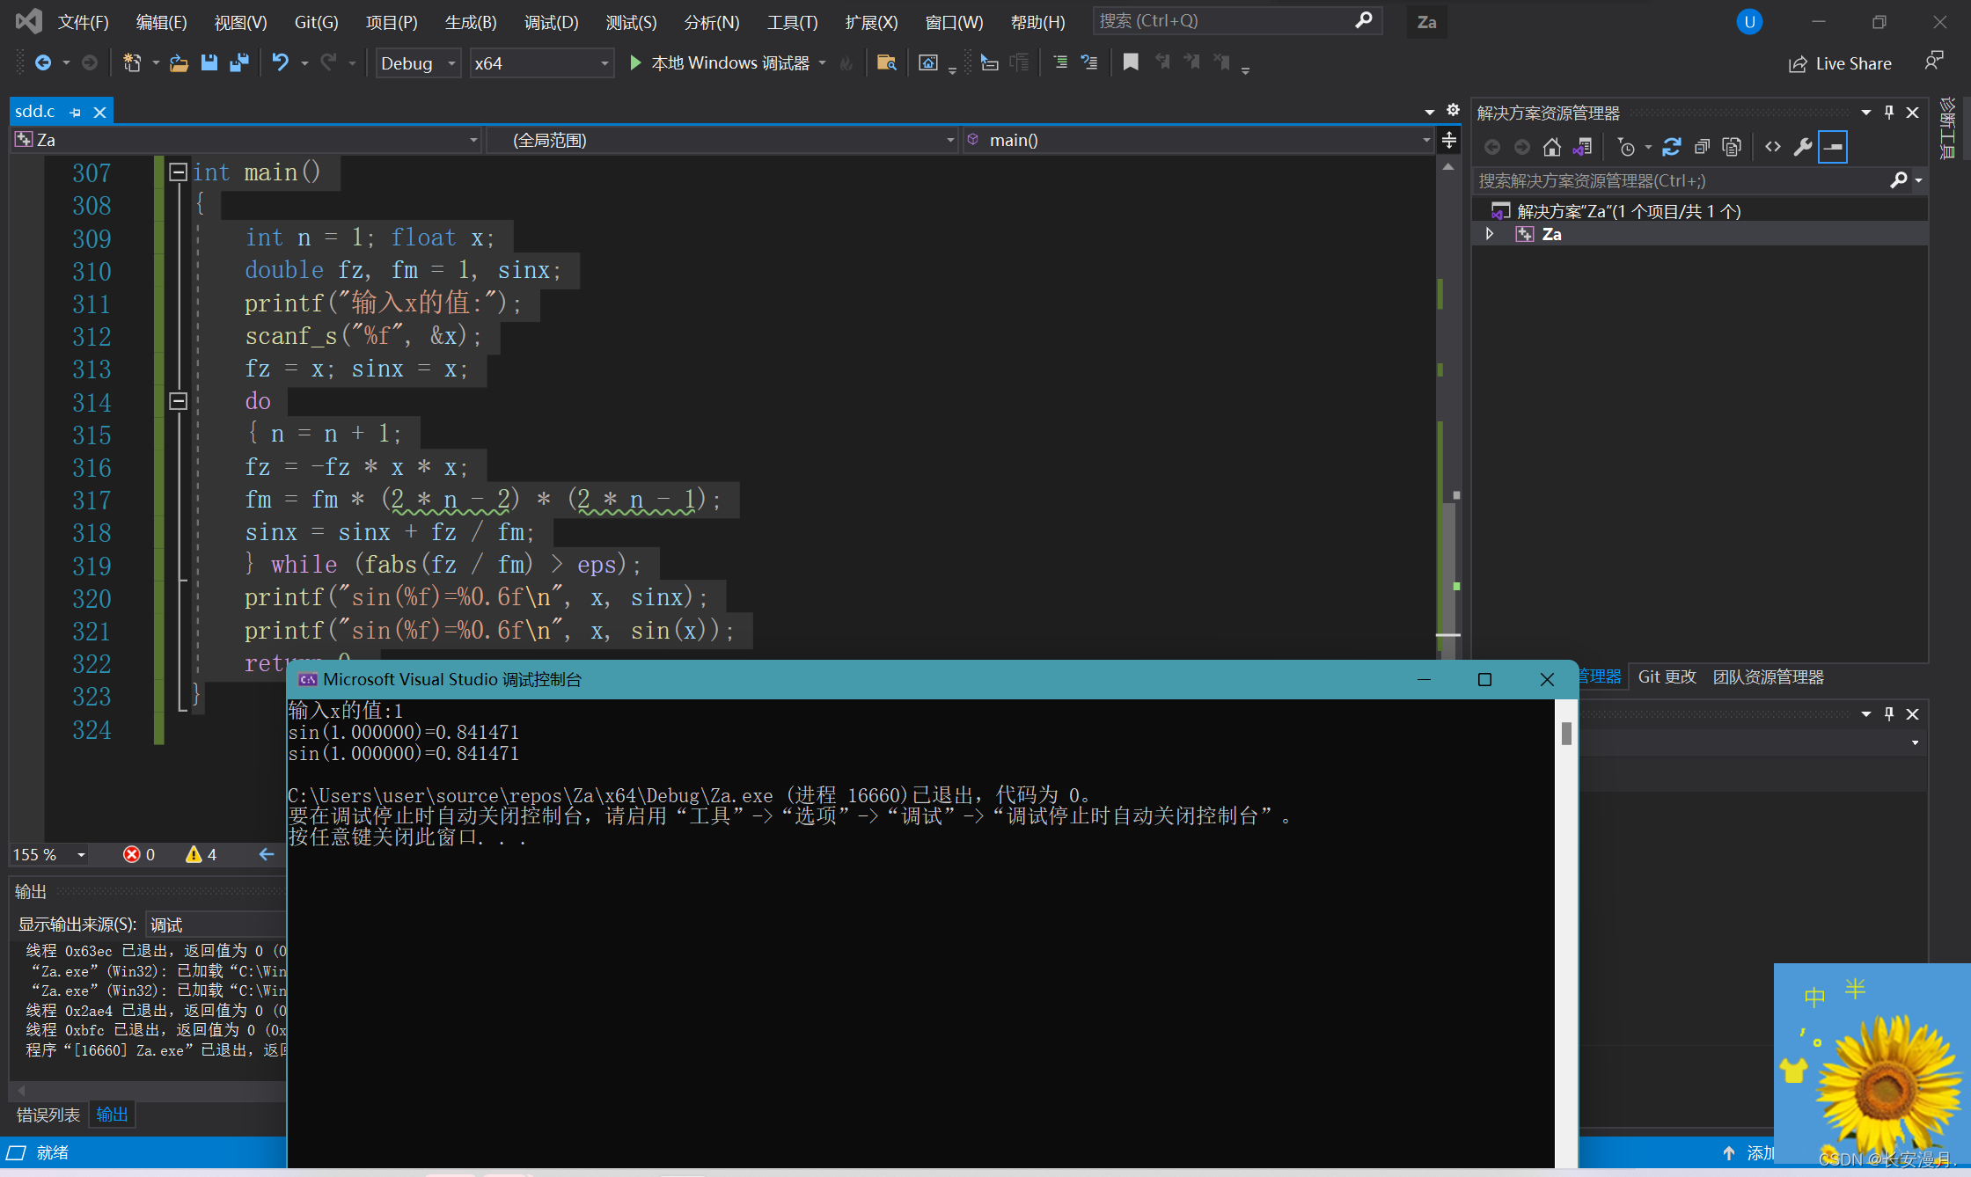Click the Solution Explorer Sync/Refresh icon
The image size is (1971, 1177).
(1671, 147)
